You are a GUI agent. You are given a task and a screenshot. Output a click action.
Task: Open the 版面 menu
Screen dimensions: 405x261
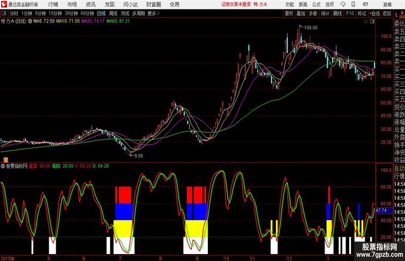303,4
